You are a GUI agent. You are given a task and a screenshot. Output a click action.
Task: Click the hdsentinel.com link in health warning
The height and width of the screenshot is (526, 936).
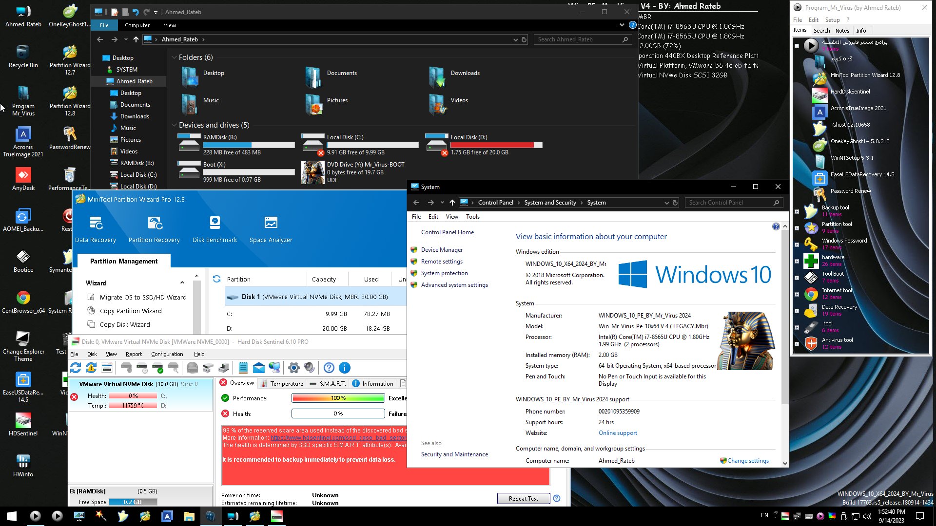coord(338,438)
